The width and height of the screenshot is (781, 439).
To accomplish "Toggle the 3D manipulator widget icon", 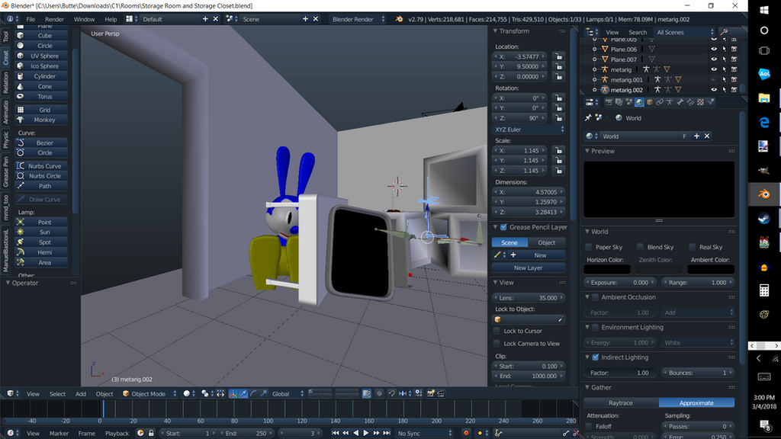I will coord(233,394).
